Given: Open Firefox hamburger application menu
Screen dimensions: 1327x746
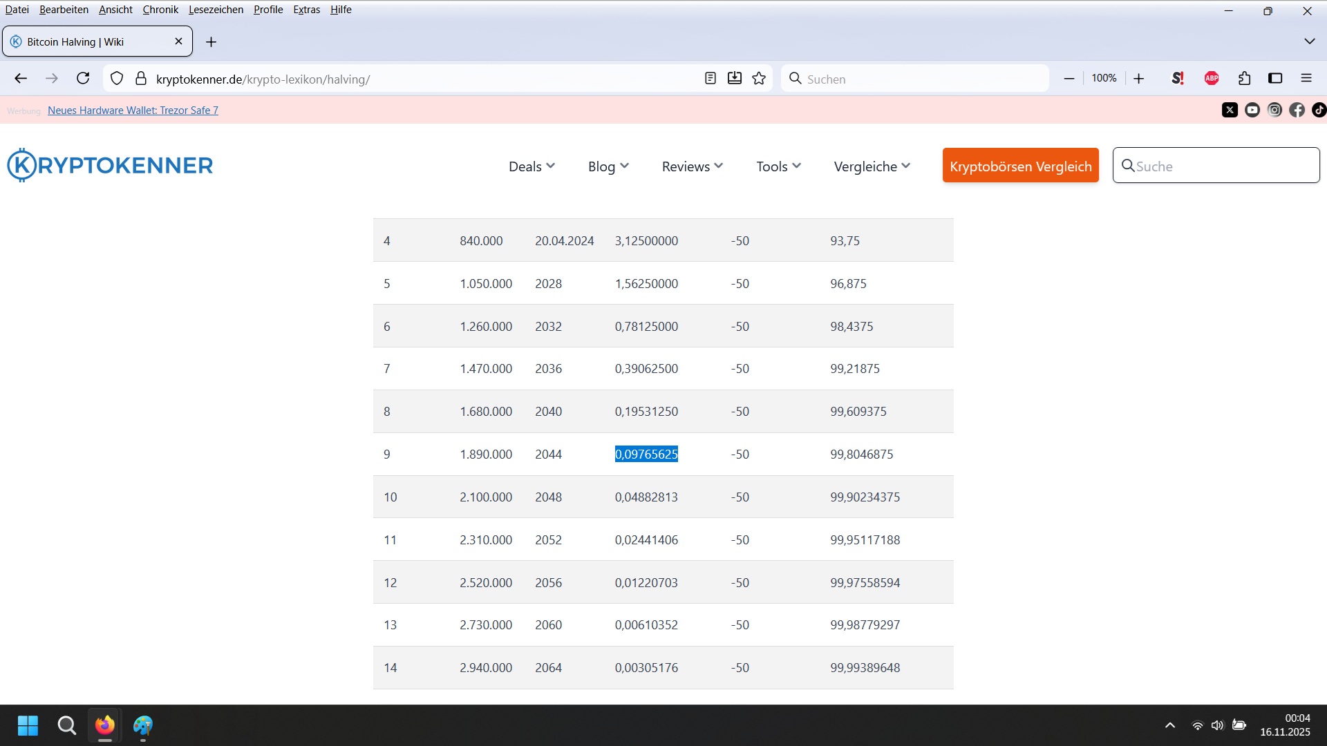Looking at the screenshot, I should point(1306,79).
